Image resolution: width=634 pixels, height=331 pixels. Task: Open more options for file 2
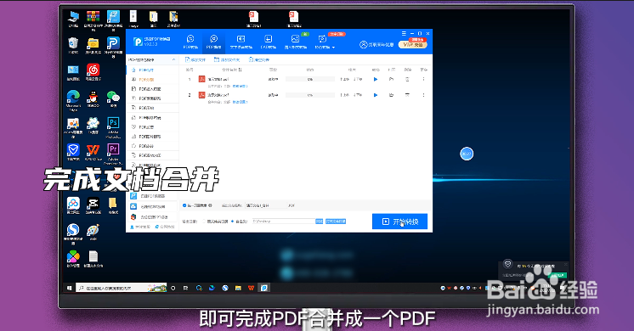tap(423, 95)
